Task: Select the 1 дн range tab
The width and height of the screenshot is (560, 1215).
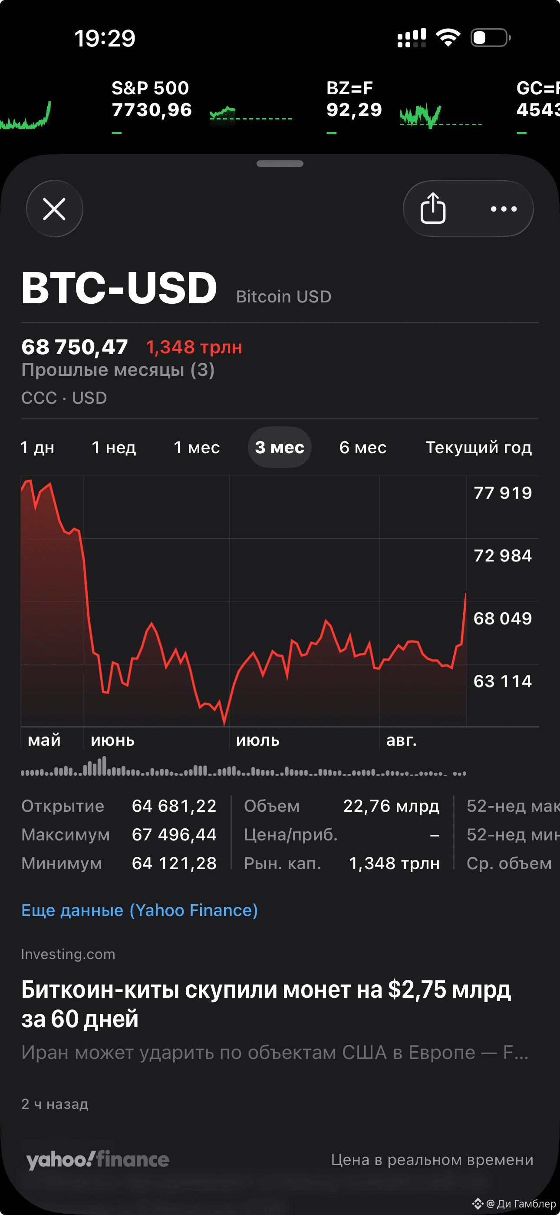Action: [37, 447]
